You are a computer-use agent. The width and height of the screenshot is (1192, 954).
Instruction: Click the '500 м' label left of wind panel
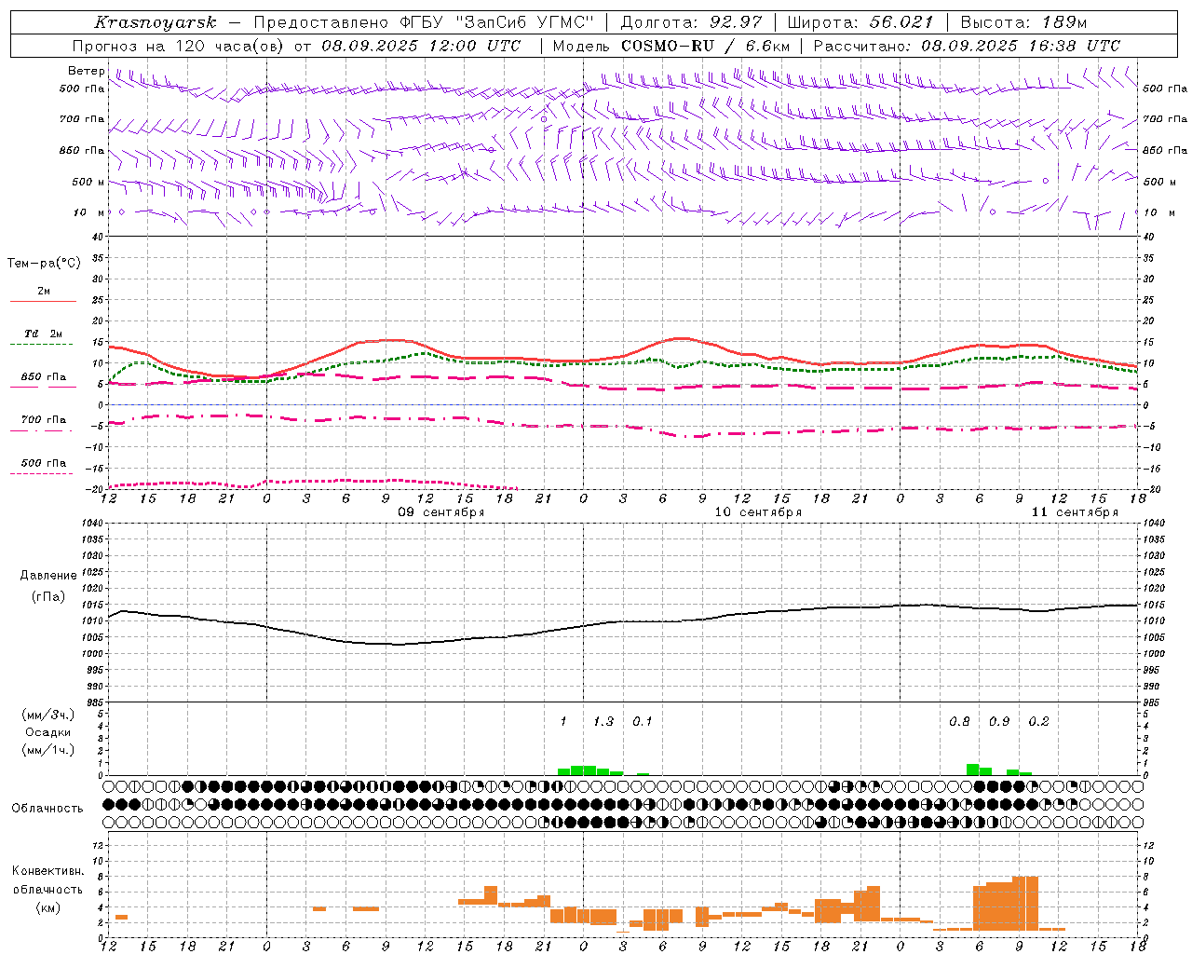click(x=88, y=182)
